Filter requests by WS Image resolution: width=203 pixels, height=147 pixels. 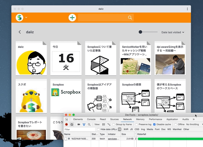click(169, 129)
